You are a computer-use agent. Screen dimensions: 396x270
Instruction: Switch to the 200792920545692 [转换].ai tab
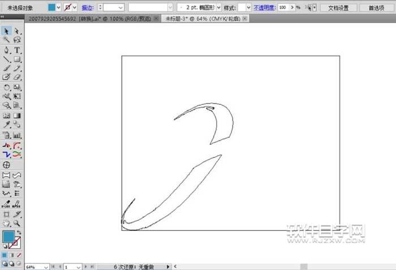click(89, 19)
